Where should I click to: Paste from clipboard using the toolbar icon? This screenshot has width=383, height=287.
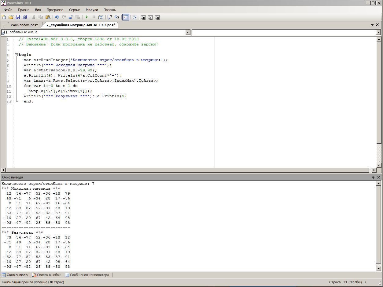click(x=48, y=17)
